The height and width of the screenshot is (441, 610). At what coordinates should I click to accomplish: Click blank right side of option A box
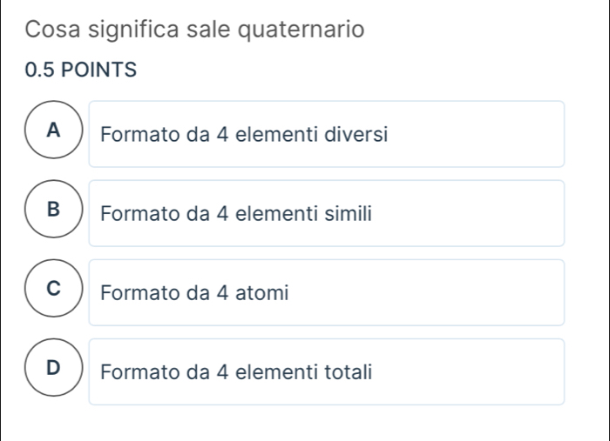(x=488, y=135)
